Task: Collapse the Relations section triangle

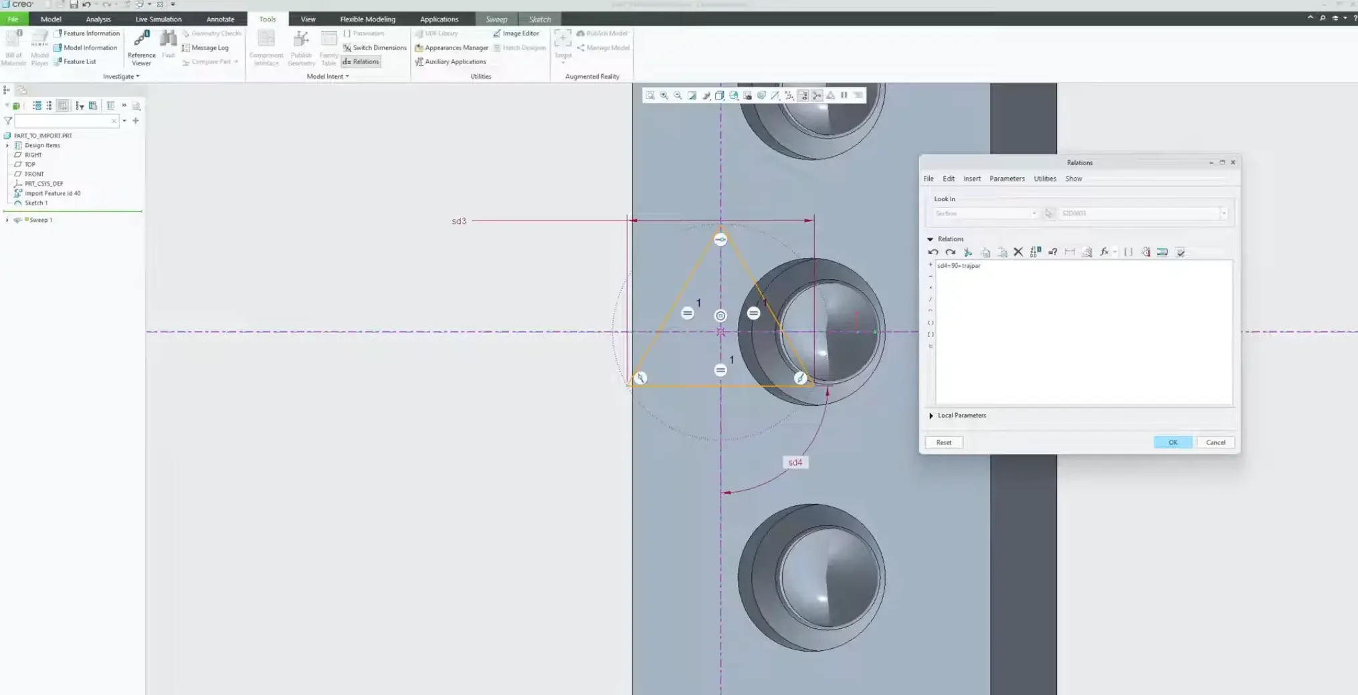Action: click(930, 239)
